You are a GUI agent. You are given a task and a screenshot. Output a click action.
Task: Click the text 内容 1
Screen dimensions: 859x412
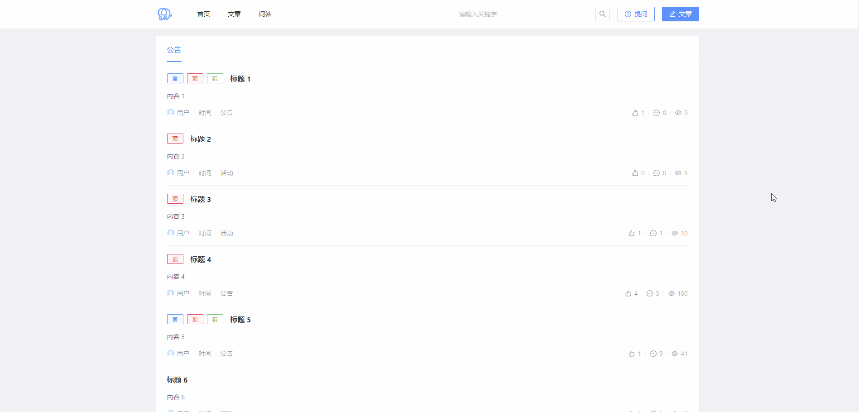(176, 96)
